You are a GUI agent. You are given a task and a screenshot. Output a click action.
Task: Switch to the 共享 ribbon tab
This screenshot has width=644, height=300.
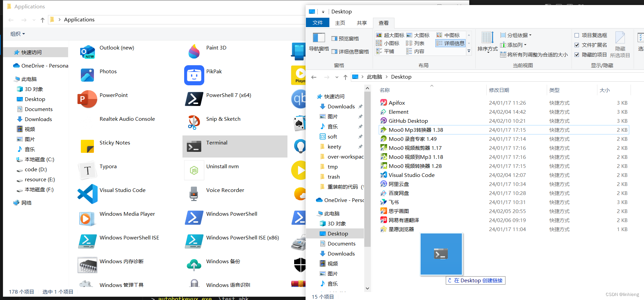pos(362,23)
